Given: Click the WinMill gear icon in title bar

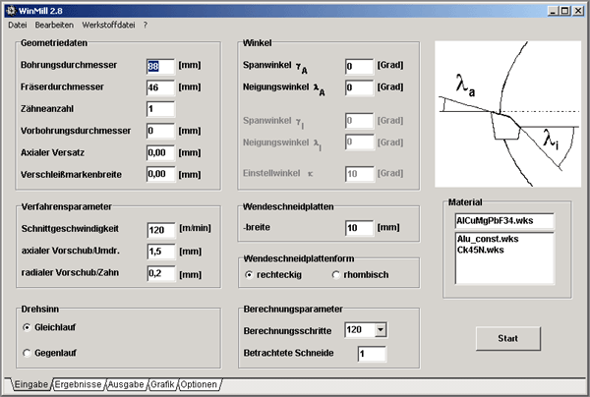Looking at the screenshot, I should (x=11, y=11).
